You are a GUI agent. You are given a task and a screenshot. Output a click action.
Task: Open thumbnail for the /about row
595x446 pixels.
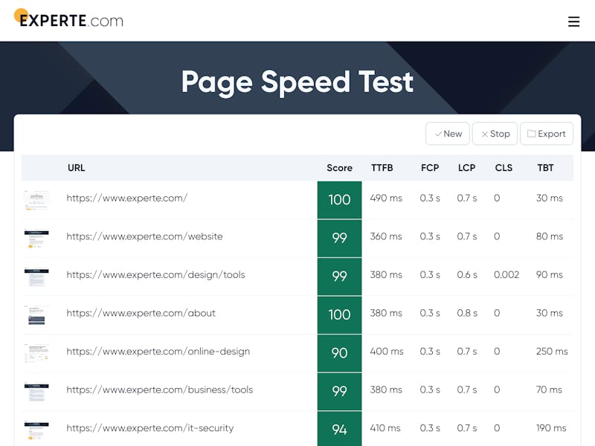(x=36, y=315)
